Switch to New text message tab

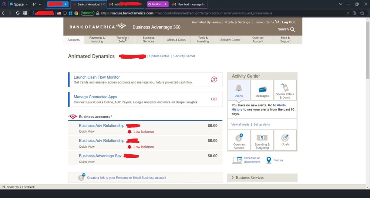coord(189,4)
